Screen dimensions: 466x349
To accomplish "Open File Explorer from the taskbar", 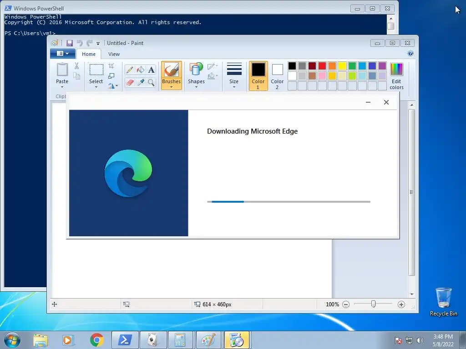I will coord(41,340).
